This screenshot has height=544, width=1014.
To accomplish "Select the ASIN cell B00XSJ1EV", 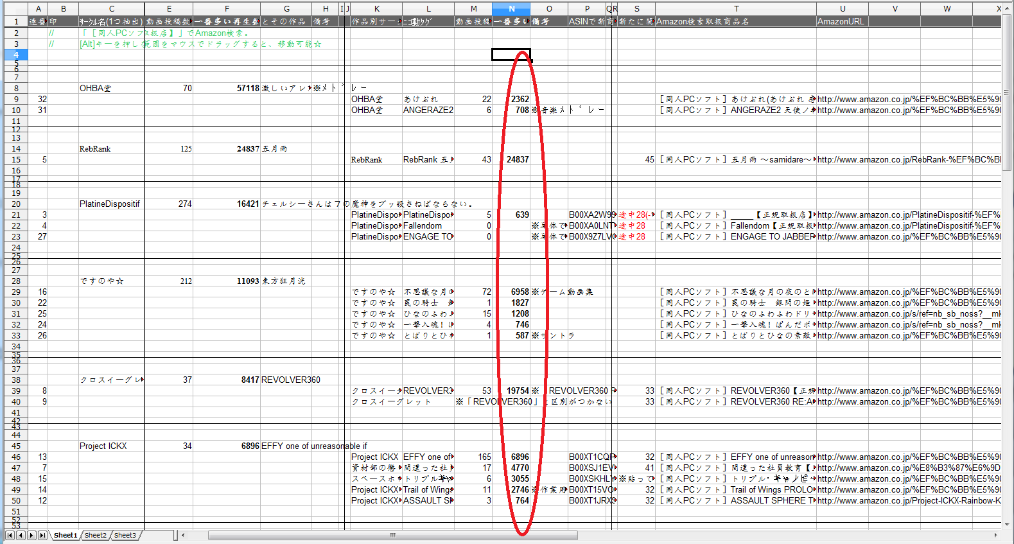I will coord(587,468).
